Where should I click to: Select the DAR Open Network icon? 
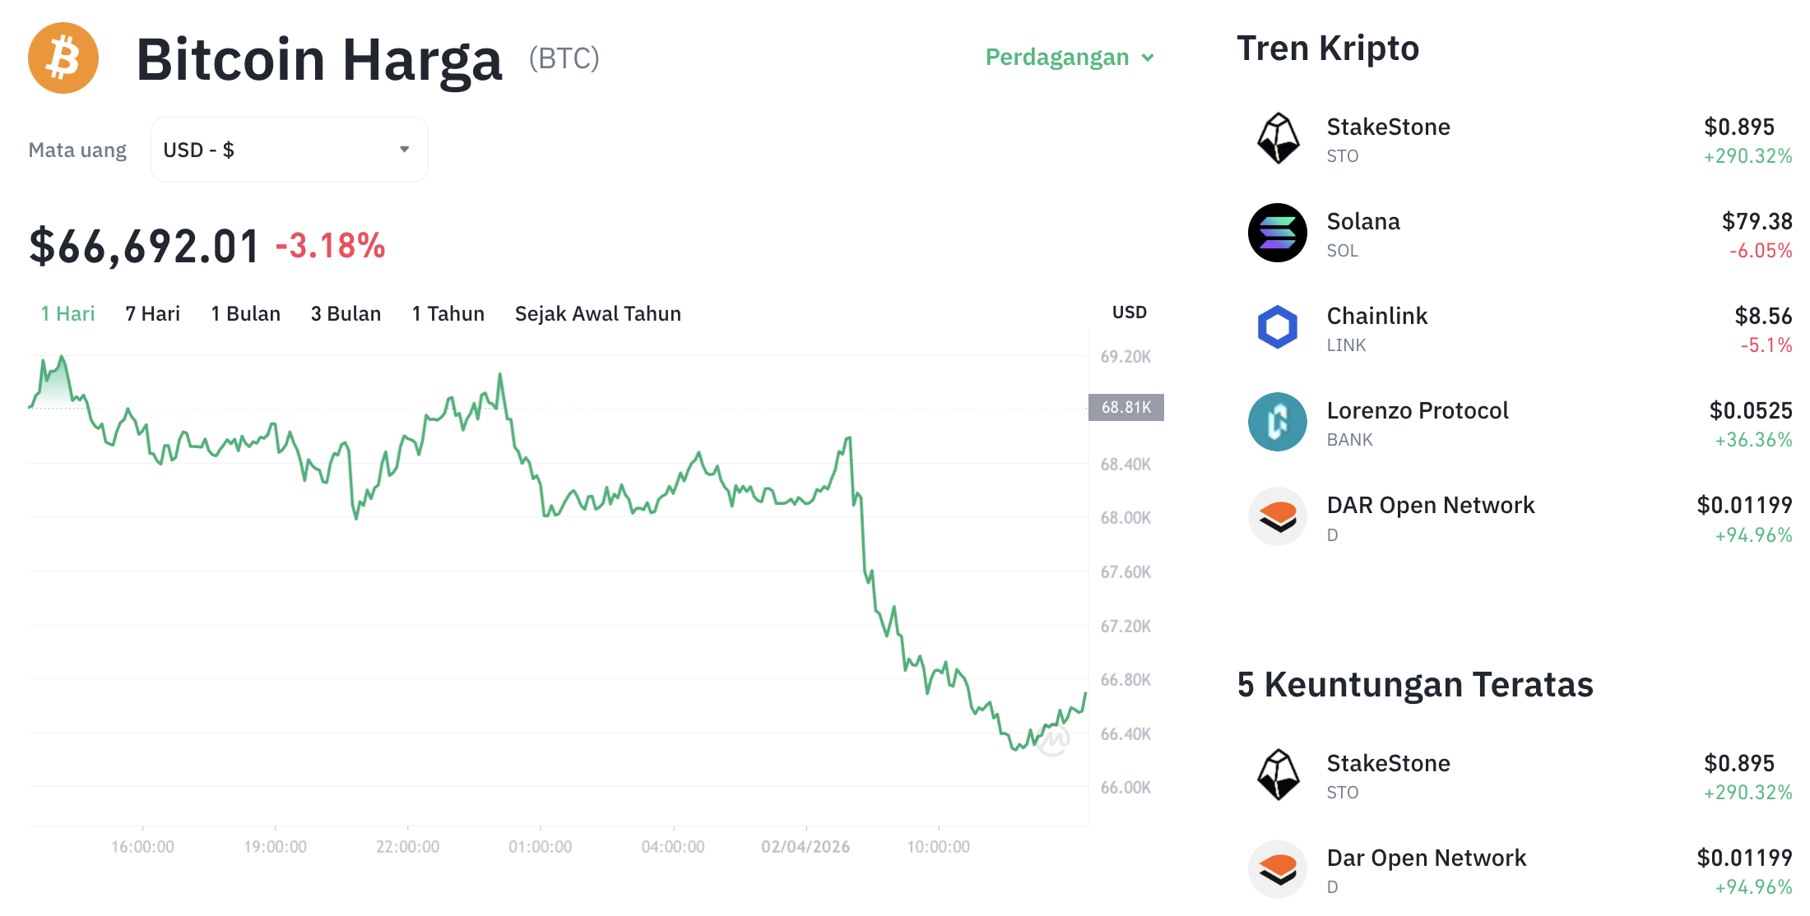coord(1277,516)
